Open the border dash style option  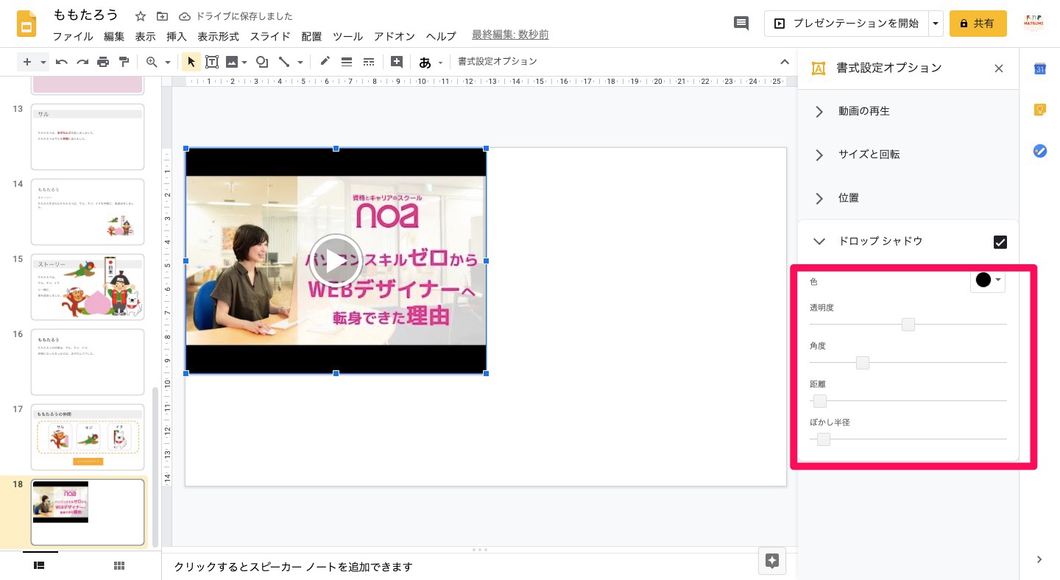pyautogui.click(x=369, y=62)
